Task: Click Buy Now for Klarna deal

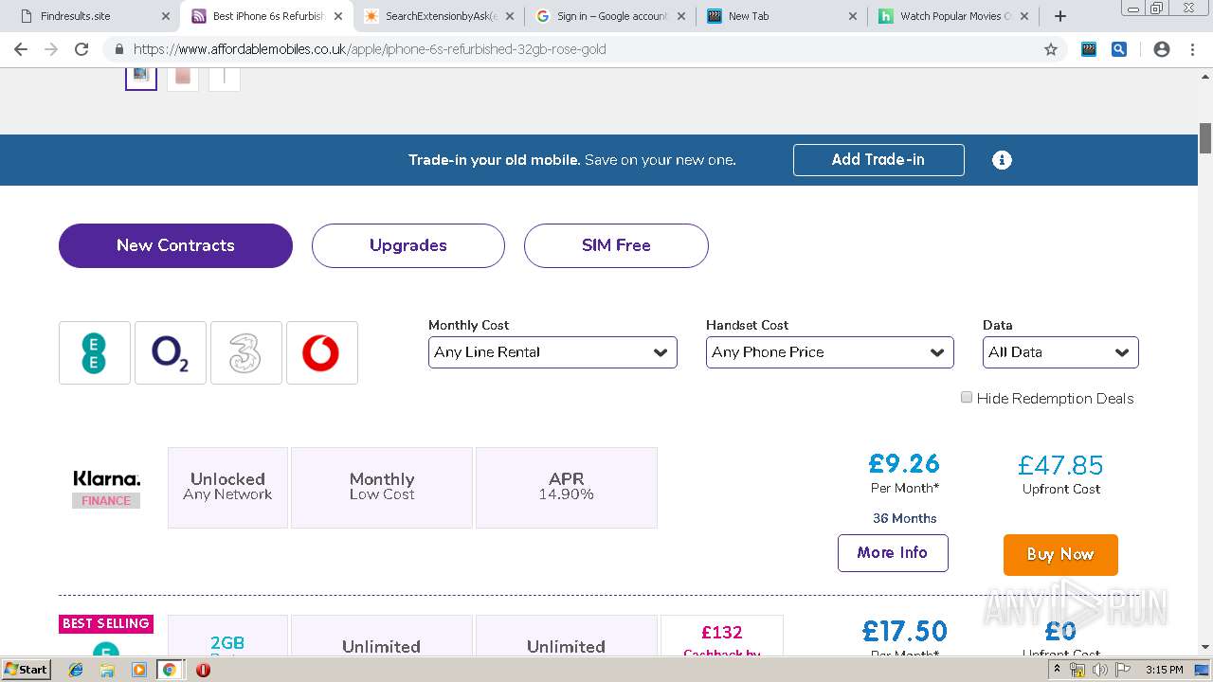Action: tap(1060, 555)
